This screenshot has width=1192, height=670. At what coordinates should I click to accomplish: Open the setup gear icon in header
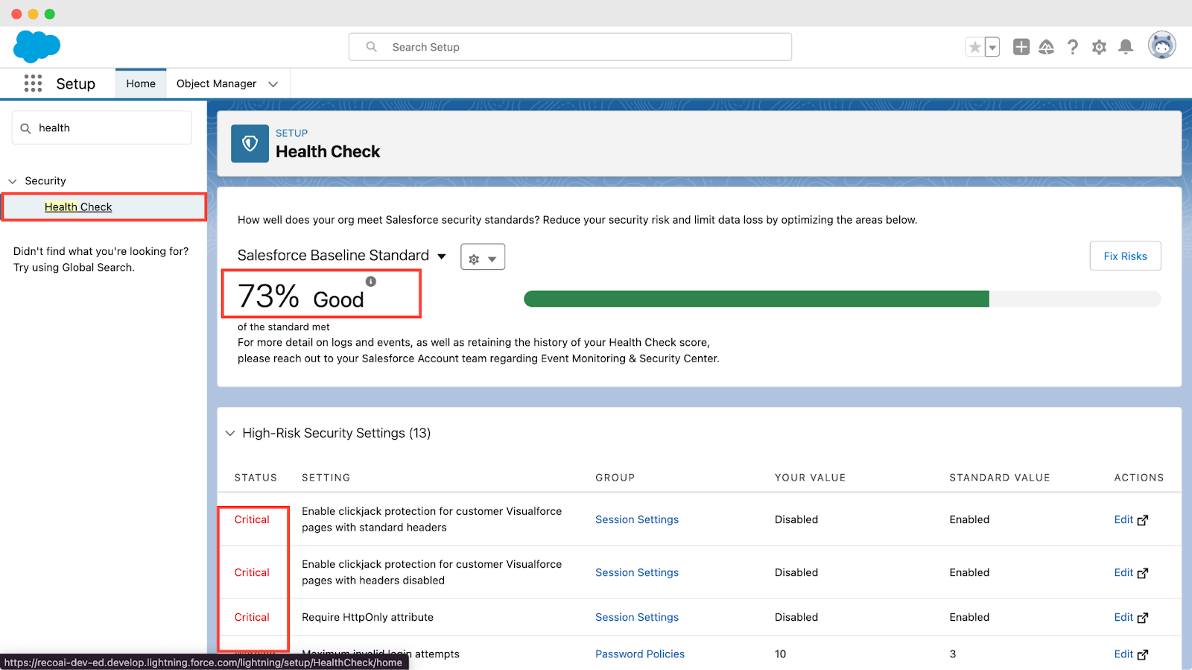[x=1099, y=47]
